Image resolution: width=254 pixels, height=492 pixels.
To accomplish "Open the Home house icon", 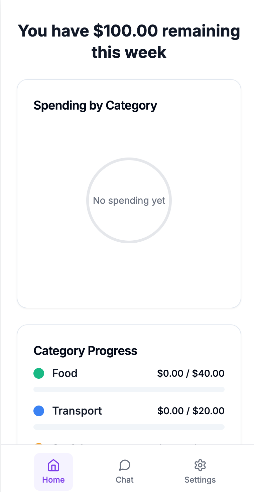I will point(53,465).
